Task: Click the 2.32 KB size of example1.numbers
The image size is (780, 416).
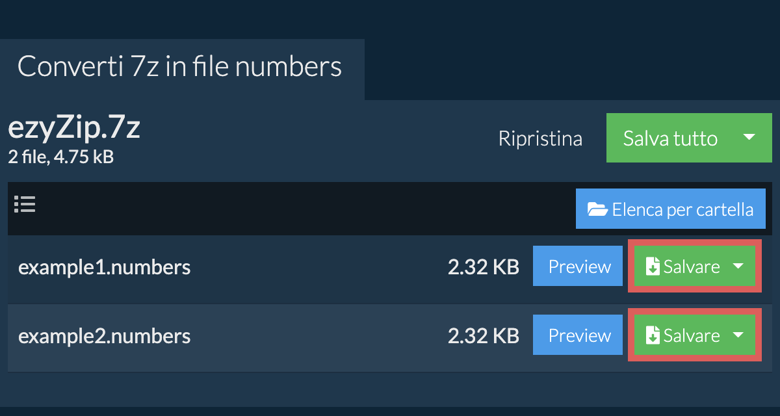Action: tap(483, 267)
